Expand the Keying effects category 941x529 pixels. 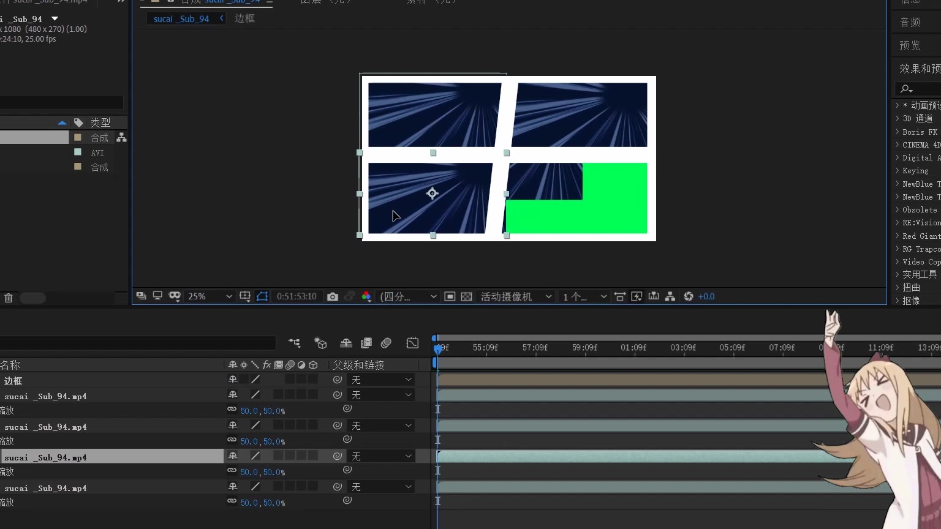point(898,171)
